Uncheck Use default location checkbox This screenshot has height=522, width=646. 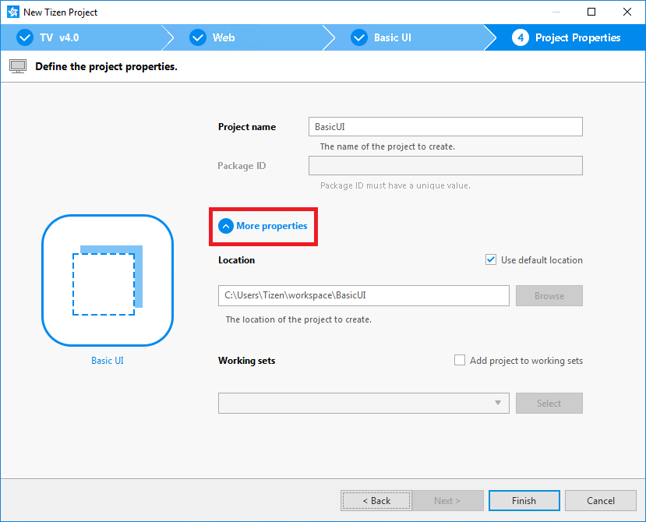pyautogui.click(x=491, y=260)
